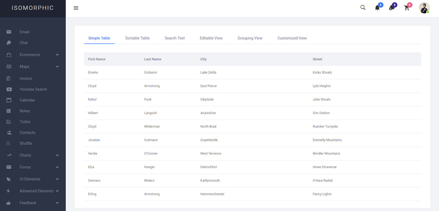439x211 pixels.
Task: Open the Customized View tab
Action: 292,38
